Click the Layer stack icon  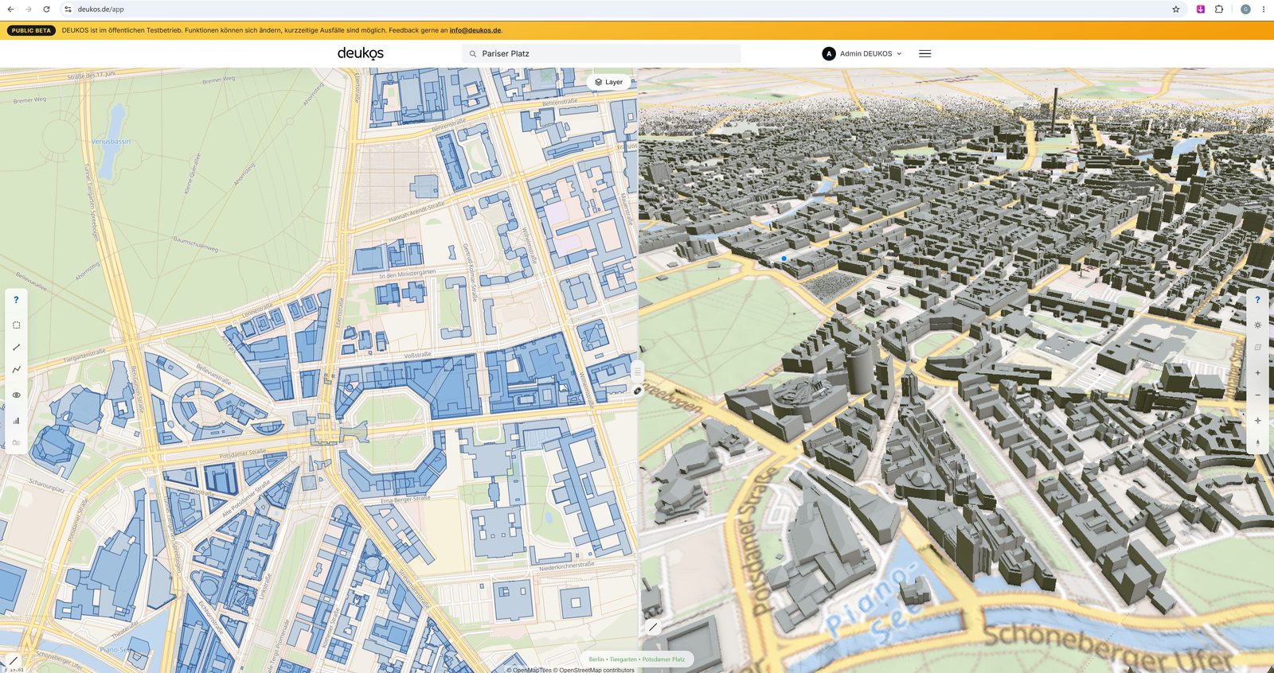[x=599, y=82]
